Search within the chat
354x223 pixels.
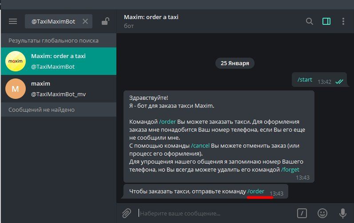(309, 21)
